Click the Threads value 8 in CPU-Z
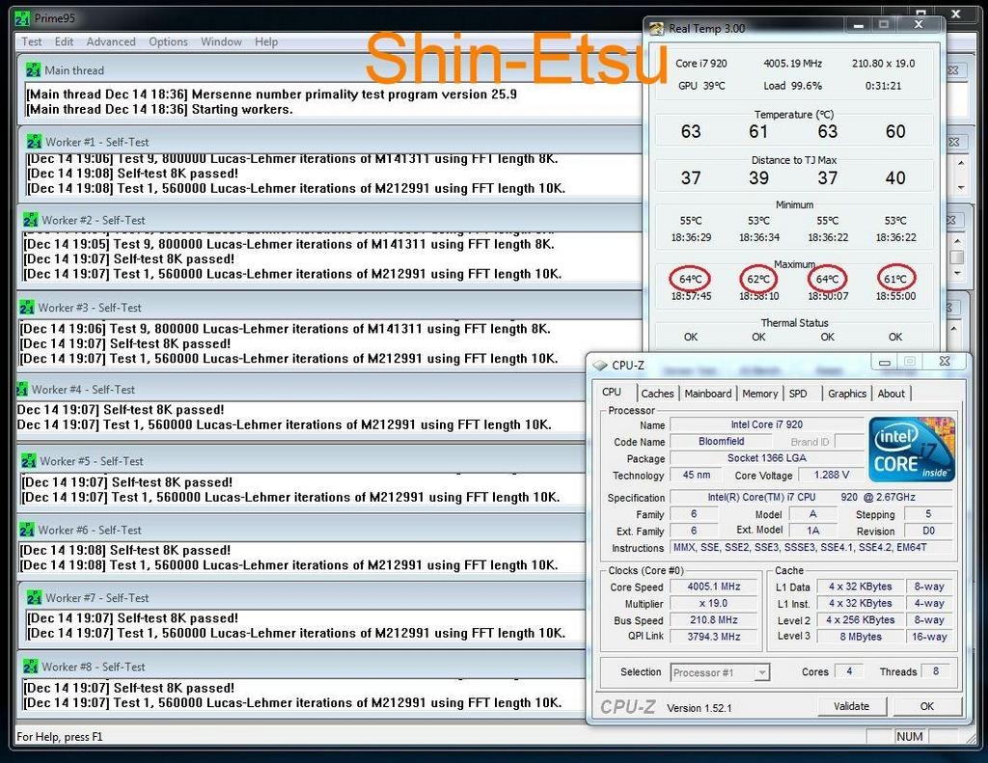 (x=936, y=671)
